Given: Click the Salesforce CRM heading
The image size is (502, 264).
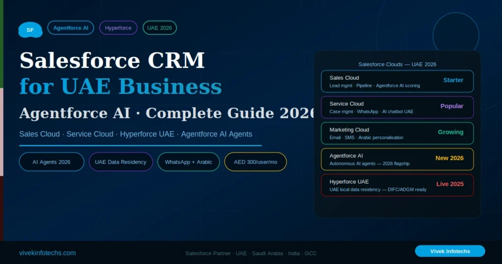Looking at the screenshot, I should point(112,60).
